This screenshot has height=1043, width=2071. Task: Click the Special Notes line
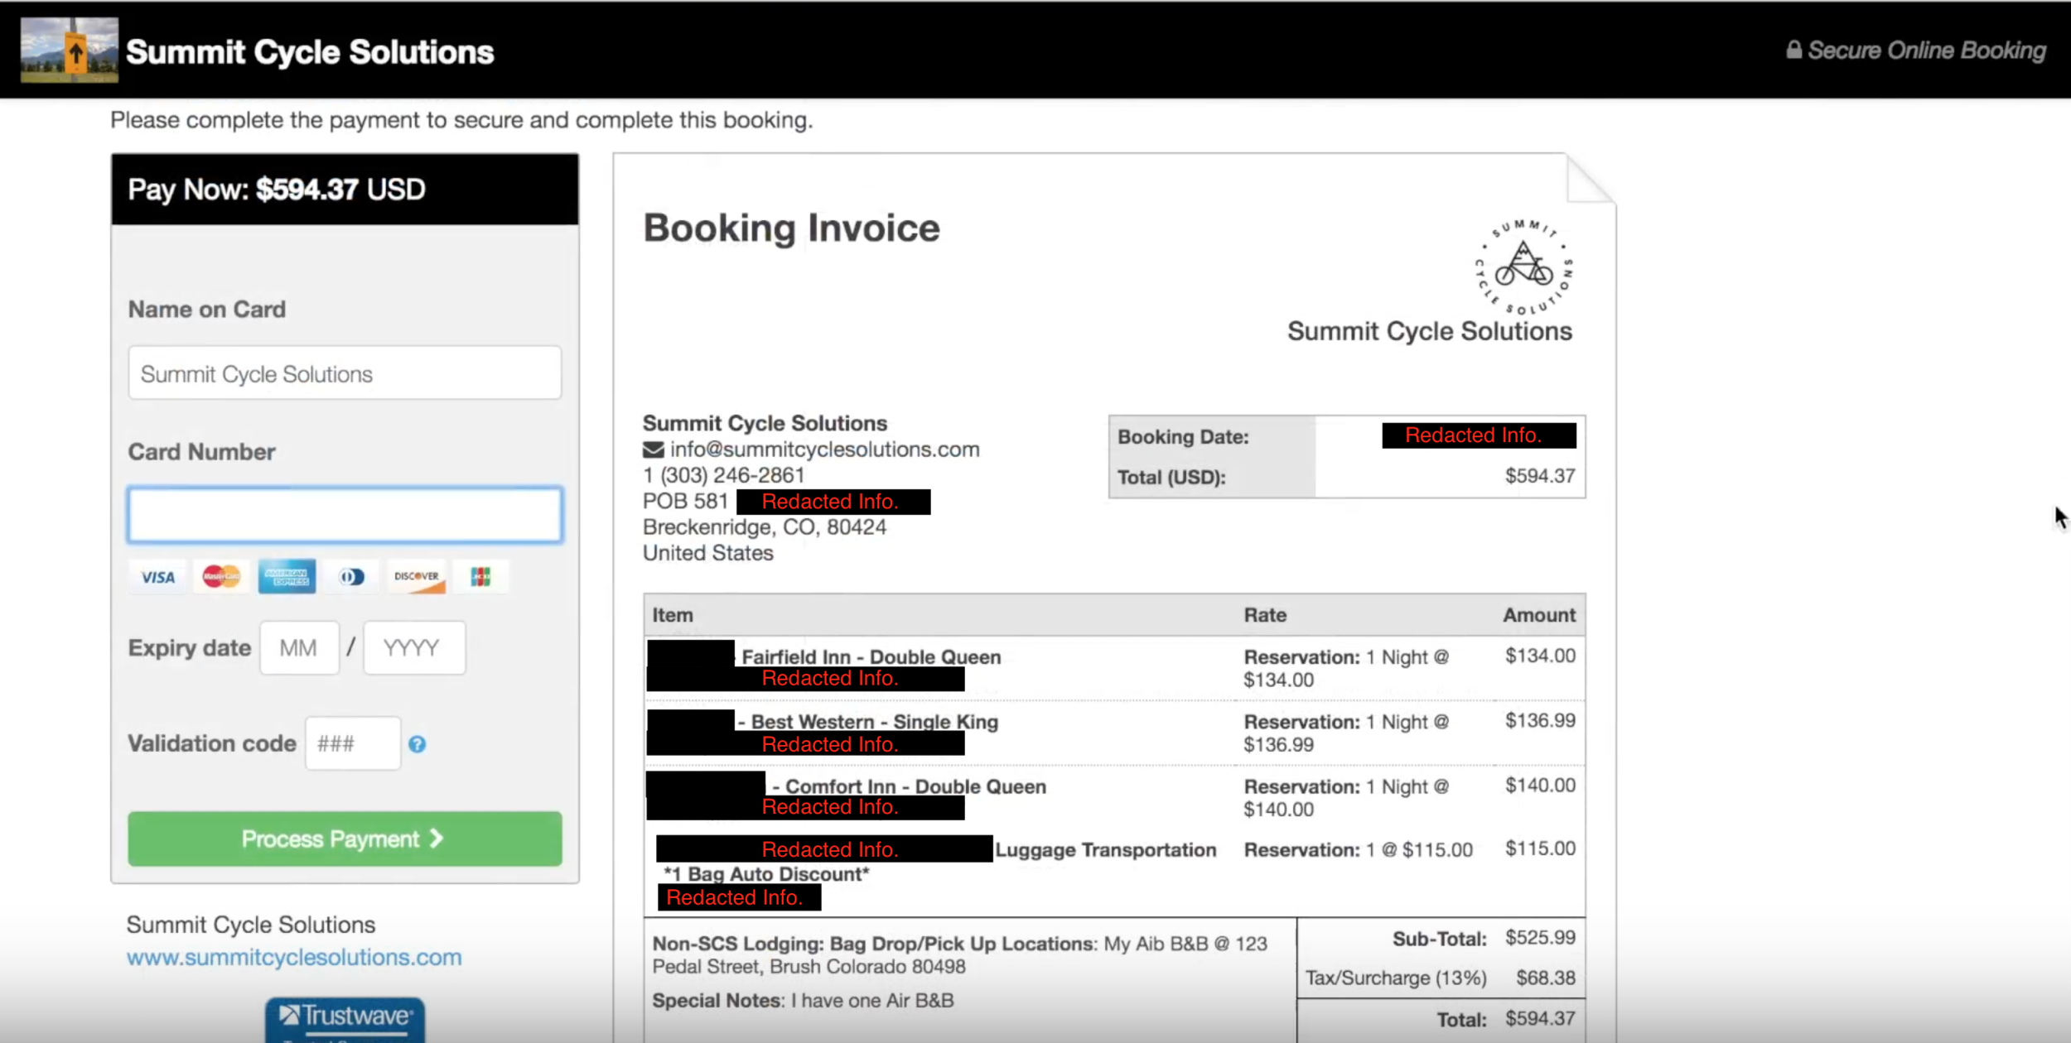[803, 1001]
